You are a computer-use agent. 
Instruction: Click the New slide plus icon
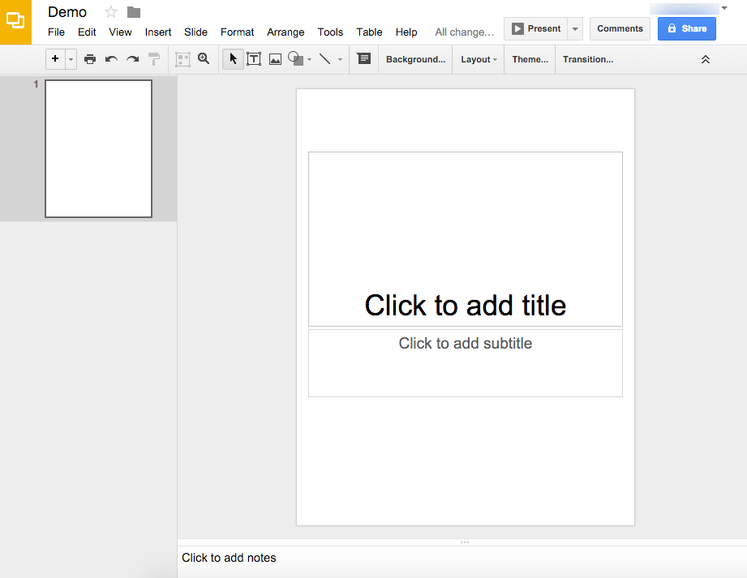pyautogui.click(x=54, y=58)
